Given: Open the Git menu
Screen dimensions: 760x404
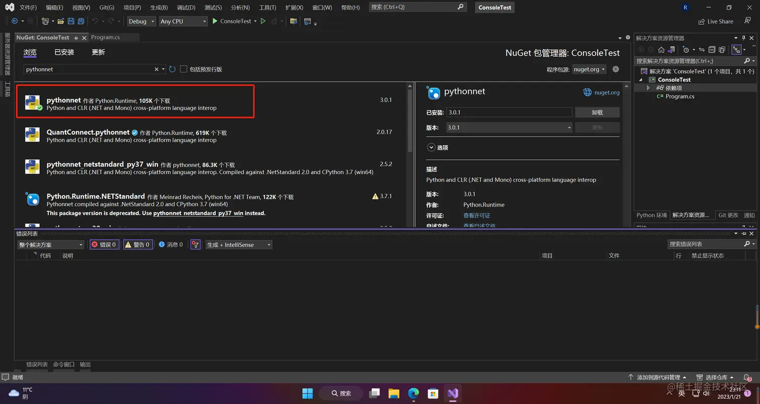Looking at the screenshot, I should pos(107,8).
